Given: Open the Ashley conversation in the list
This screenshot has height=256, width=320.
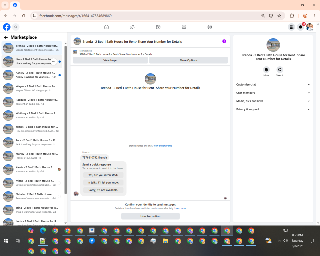Looking at the screenshot, I should pyautogui.click(x=32, y=75).
